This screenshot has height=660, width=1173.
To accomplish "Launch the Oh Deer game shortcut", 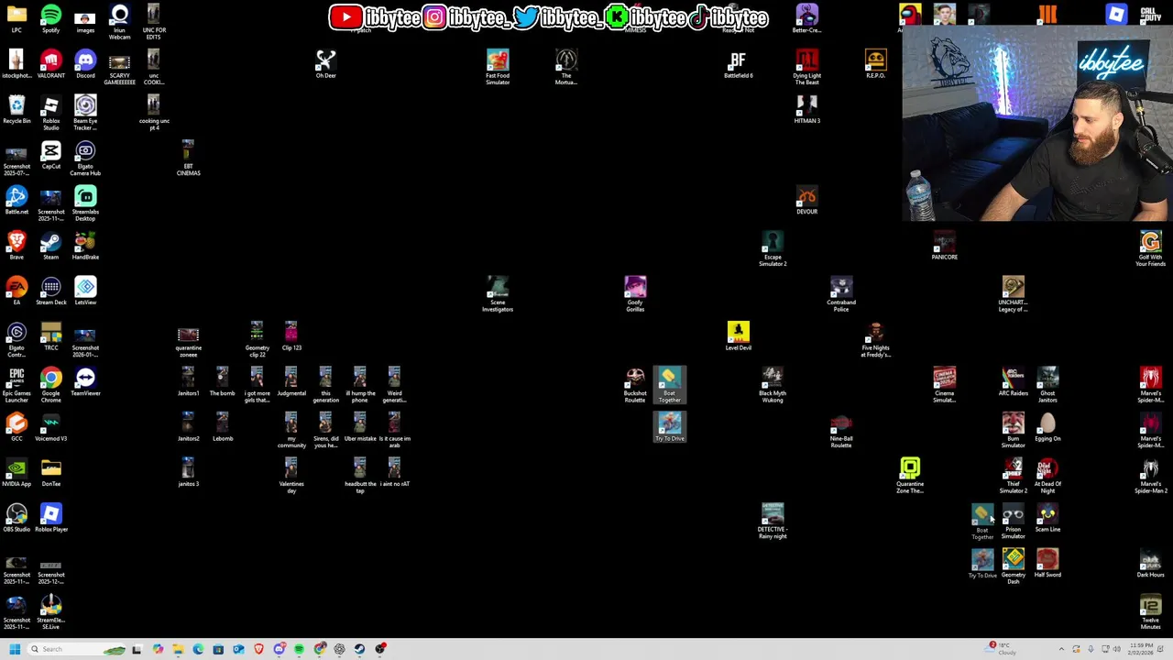I will (325, 65).
